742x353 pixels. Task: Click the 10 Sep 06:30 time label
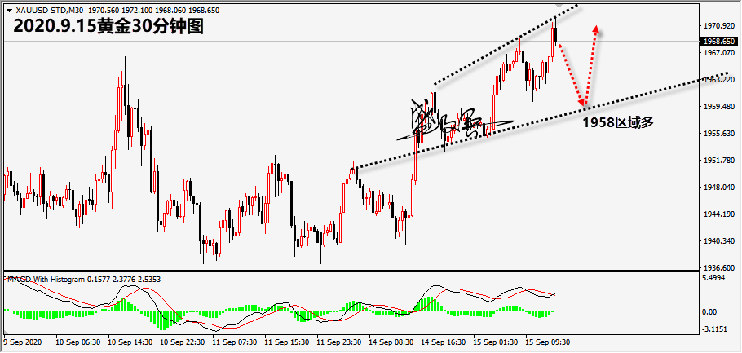click(77, 342)
